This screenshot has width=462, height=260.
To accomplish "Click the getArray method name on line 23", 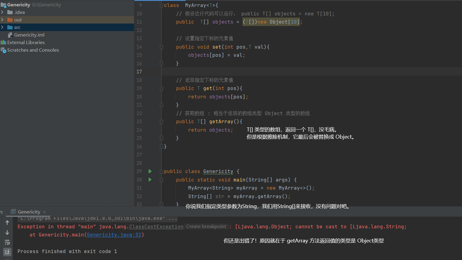I will (x=221, y=121).
